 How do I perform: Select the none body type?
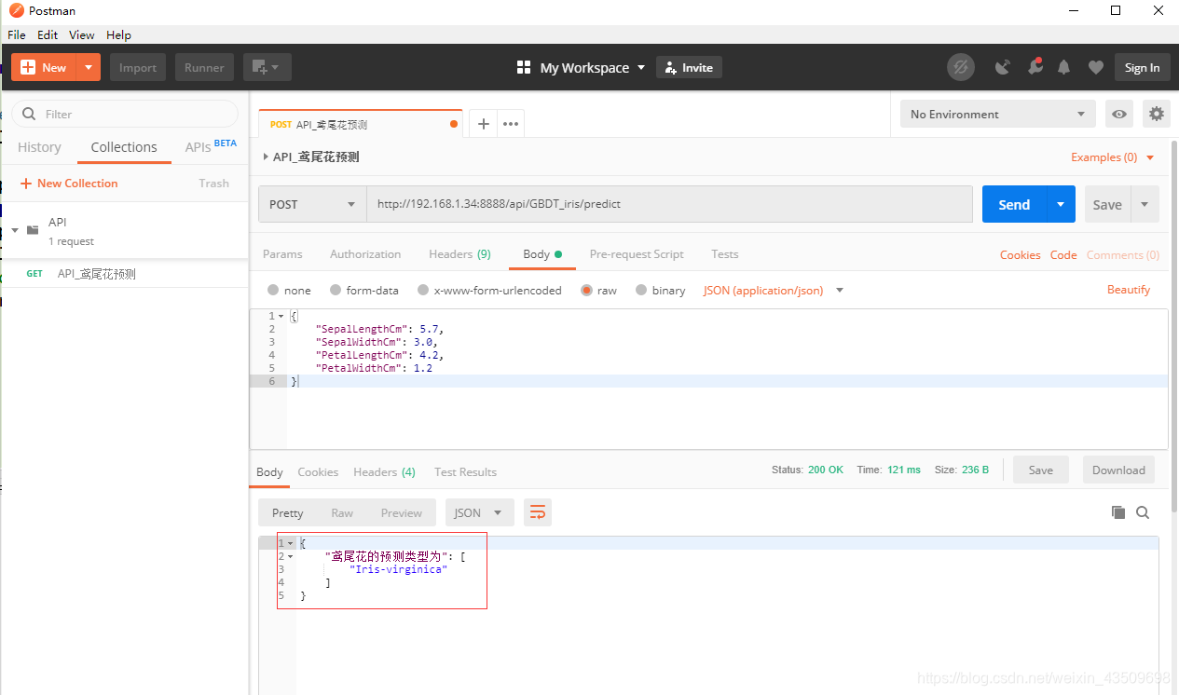click(273, 291)
